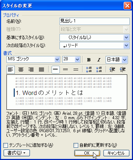Open the MS ゴシック font dropdown
Viewport: 133px width, 160px height.
pyautogui.click(x=57, y=59)
